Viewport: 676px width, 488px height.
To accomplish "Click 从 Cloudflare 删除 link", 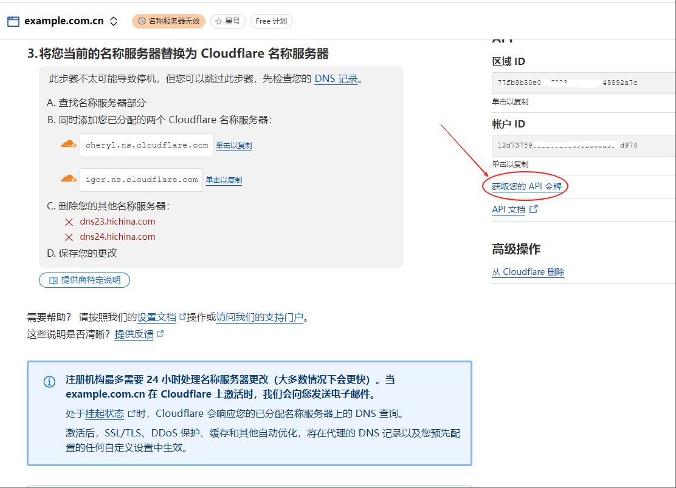I will (528, 273).
